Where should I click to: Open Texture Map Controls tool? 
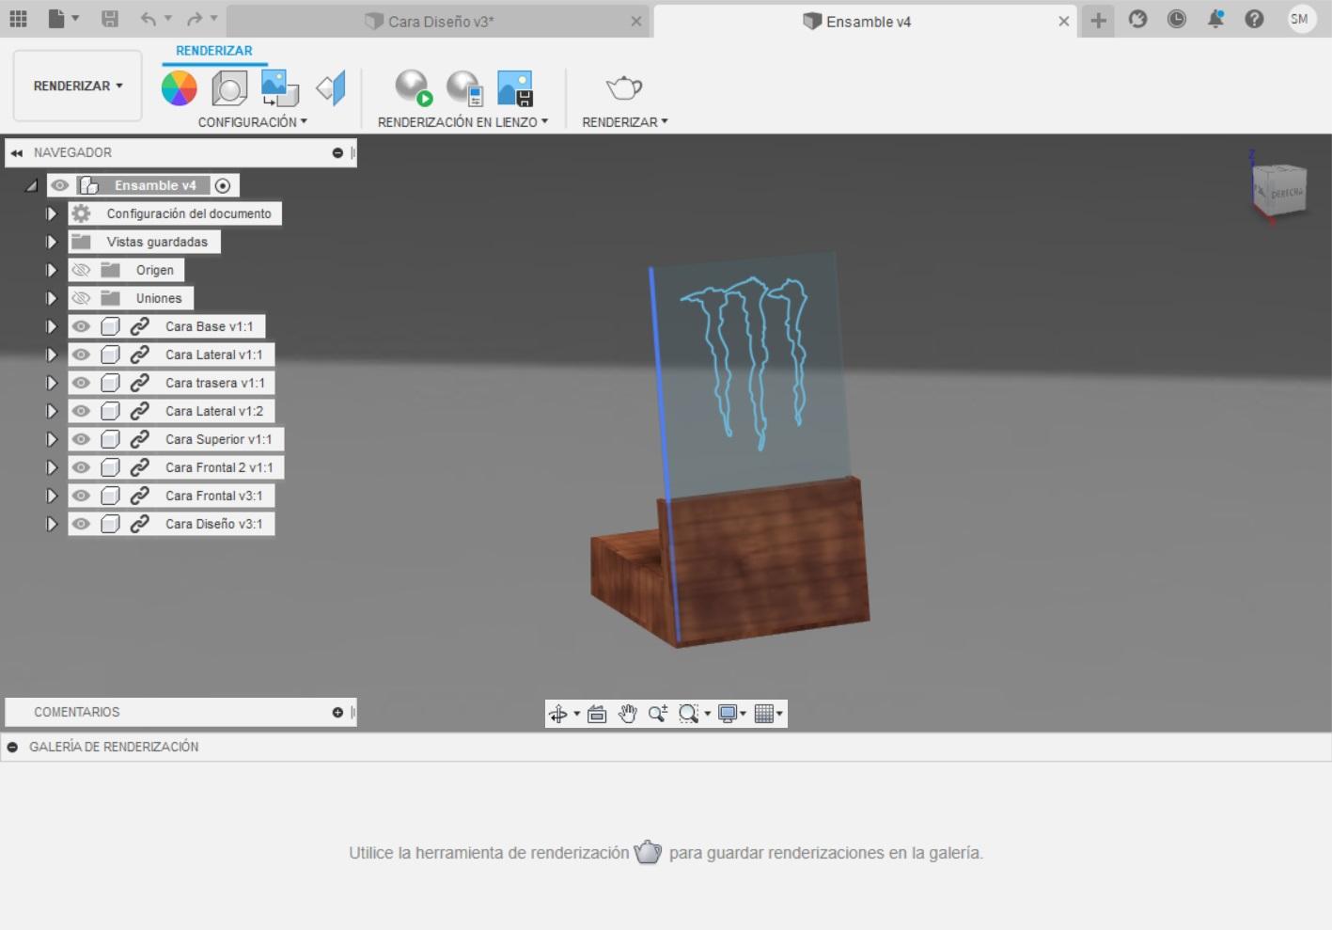click(330, 87)
